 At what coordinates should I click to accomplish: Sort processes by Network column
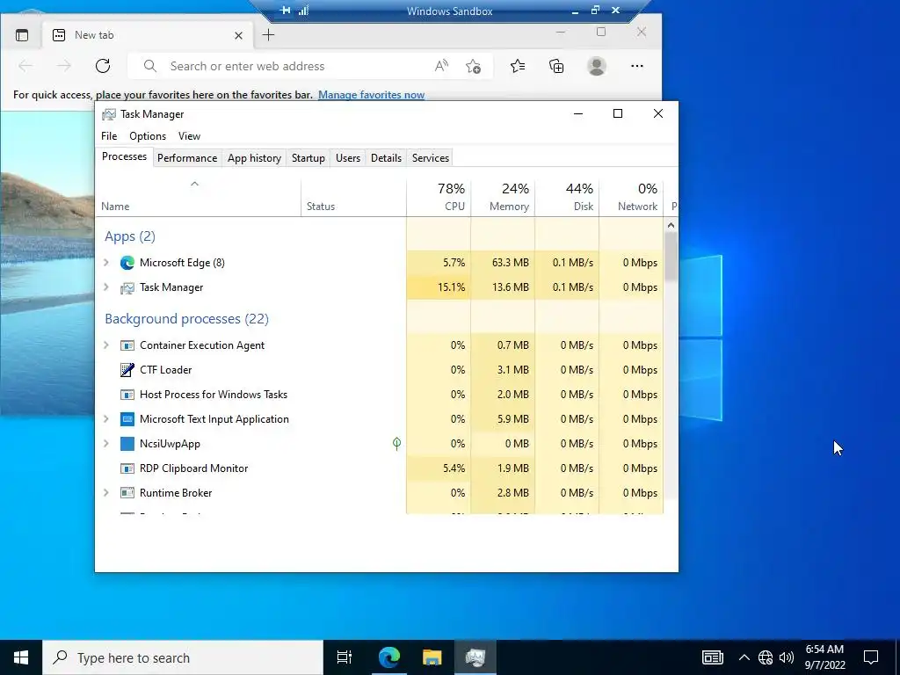pos(631,198)
